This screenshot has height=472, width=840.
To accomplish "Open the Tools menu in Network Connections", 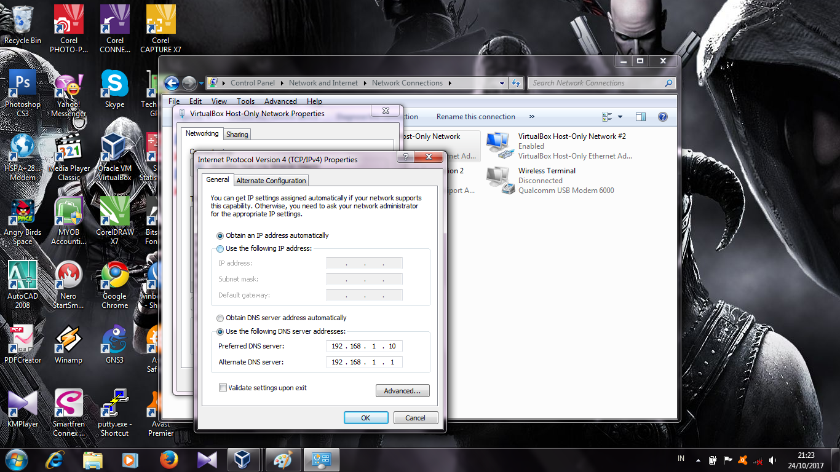I will [x=245, y=101].
